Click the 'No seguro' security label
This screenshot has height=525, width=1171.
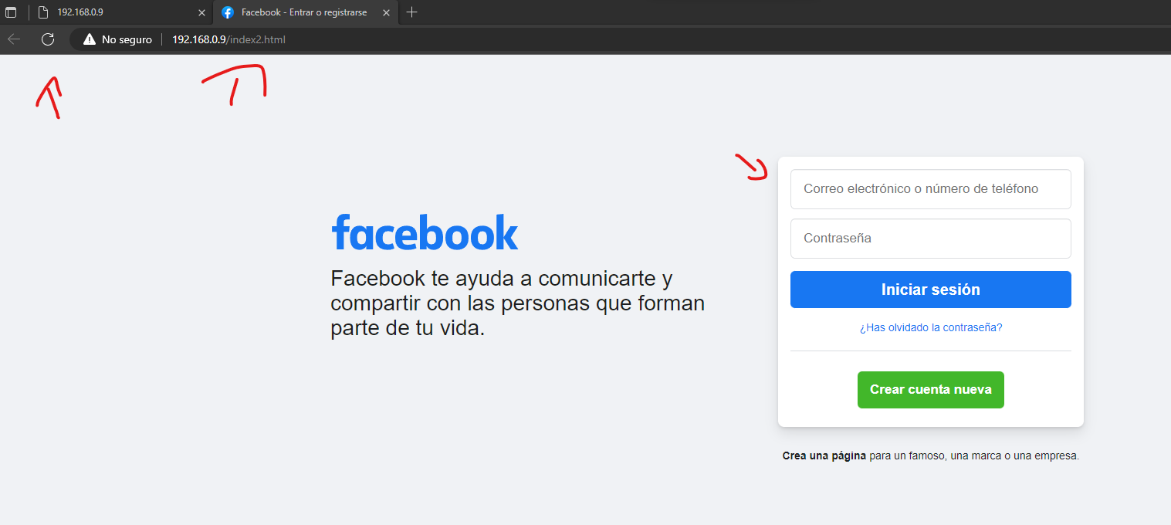click(127, 39)
